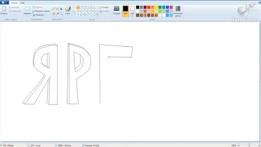Click the Copy (Копировать) button

[15, 11]
